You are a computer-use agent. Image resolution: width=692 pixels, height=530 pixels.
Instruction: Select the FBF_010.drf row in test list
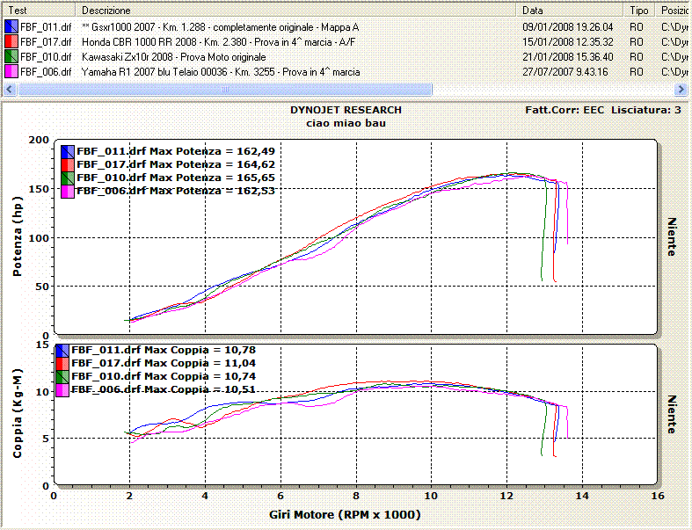[346, 57]
